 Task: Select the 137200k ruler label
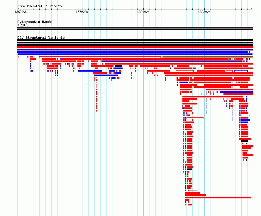coord(204,12)
